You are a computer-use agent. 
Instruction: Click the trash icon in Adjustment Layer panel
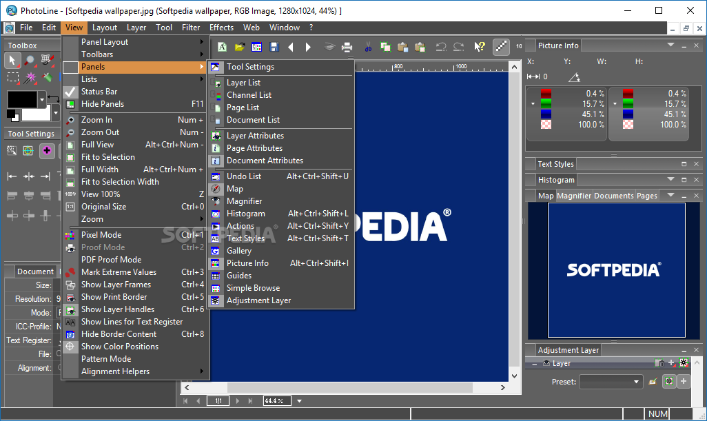click(x=659, y=363)
